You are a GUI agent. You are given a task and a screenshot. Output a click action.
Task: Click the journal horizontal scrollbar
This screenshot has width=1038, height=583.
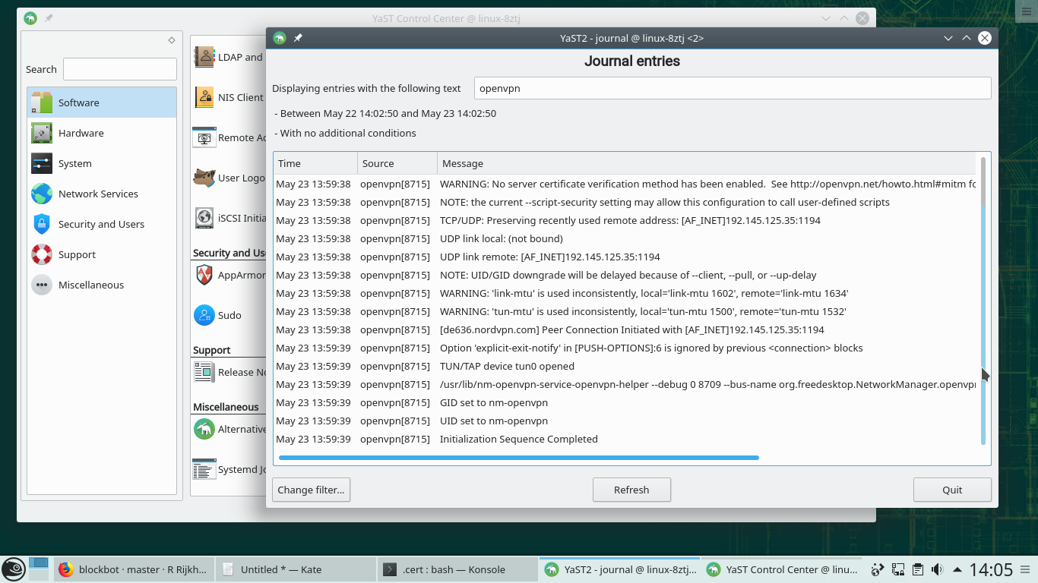point(519,458)
